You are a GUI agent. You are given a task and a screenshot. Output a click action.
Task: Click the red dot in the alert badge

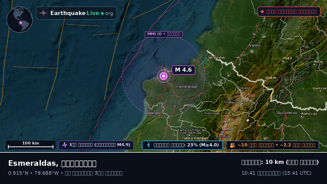(262, 12)
